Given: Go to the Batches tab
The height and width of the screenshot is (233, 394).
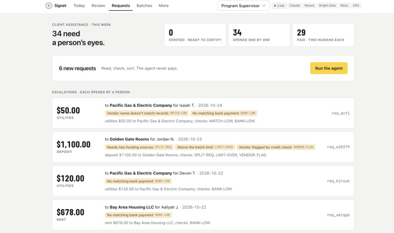Looking at the screenshot, I should [x=144, y=5].
